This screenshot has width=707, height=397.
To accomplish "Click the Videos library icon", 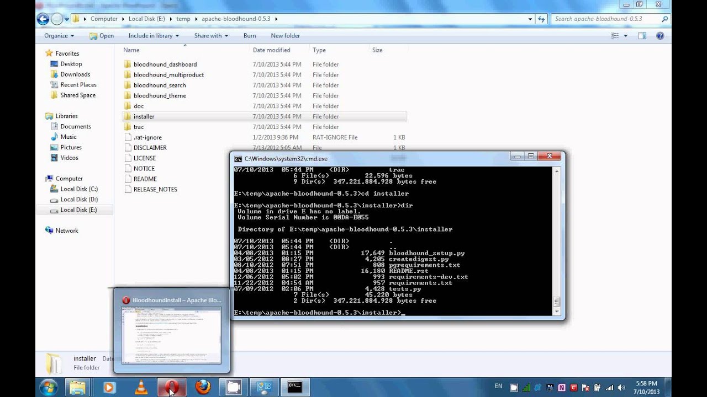I will (54, 158).
